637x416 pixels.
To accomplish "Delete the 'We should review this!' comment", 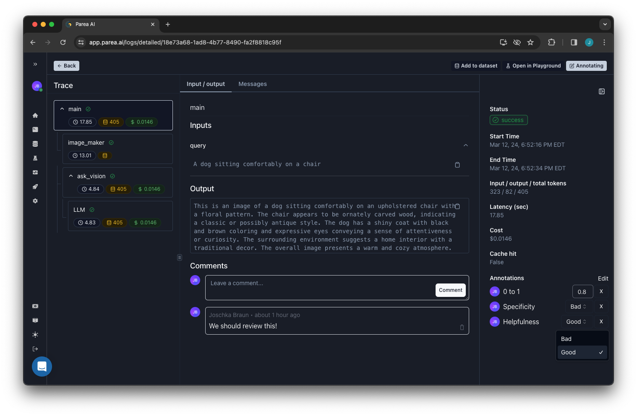I will (x=462, y=327).
